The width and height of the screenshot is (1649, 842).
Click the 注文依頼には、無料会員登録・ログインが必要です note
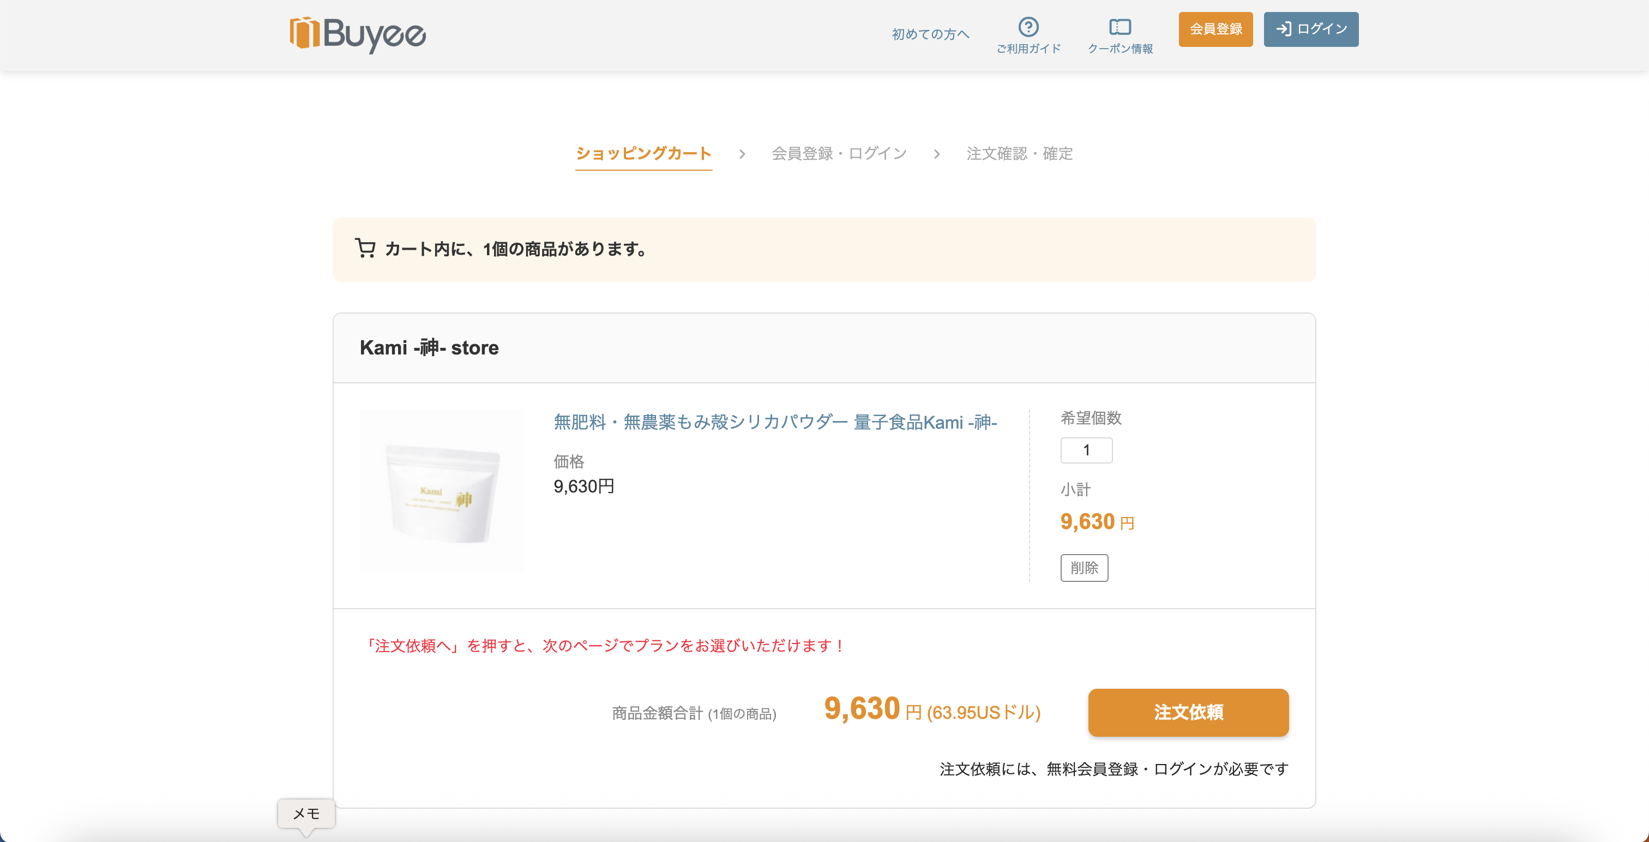[1114, 769]
